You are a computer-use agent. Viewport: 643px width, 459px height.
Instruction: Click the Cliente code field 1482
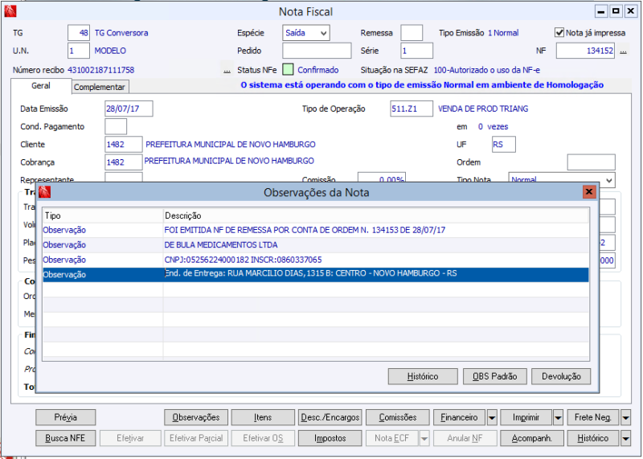click(124, 145)
